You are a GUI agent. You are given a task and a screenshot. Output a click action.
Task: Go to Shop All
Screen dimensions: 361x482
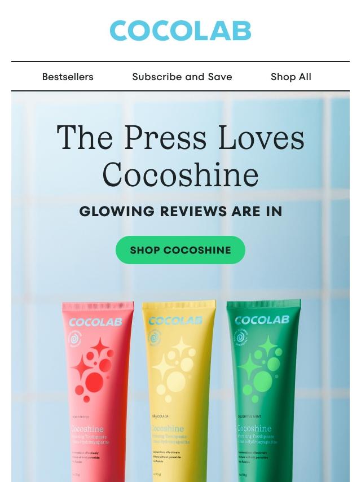point(291,77)
